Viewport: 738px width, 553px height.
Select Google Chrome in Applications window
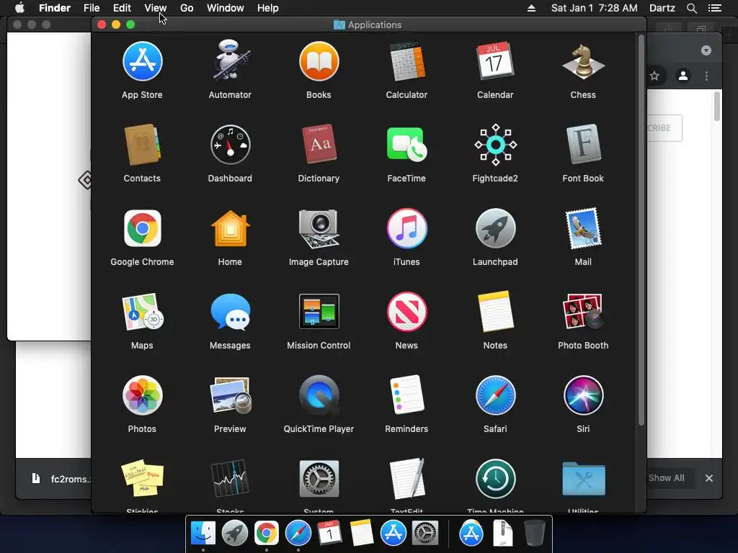point(142,228)
